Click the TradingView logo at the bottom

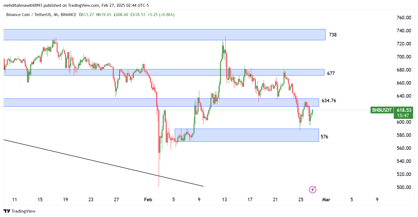pyautogui.click(x=19, y=211)
